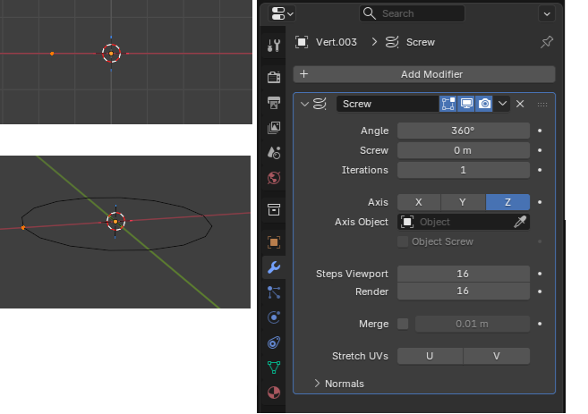
Task: Open the World properties tab
Action: tap(275, 177)
